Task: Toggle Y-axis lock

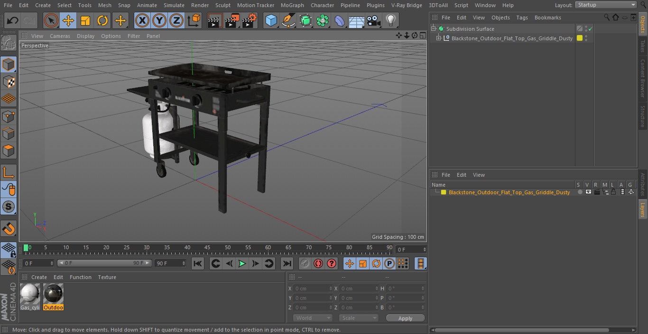Action: click(159, 20)
